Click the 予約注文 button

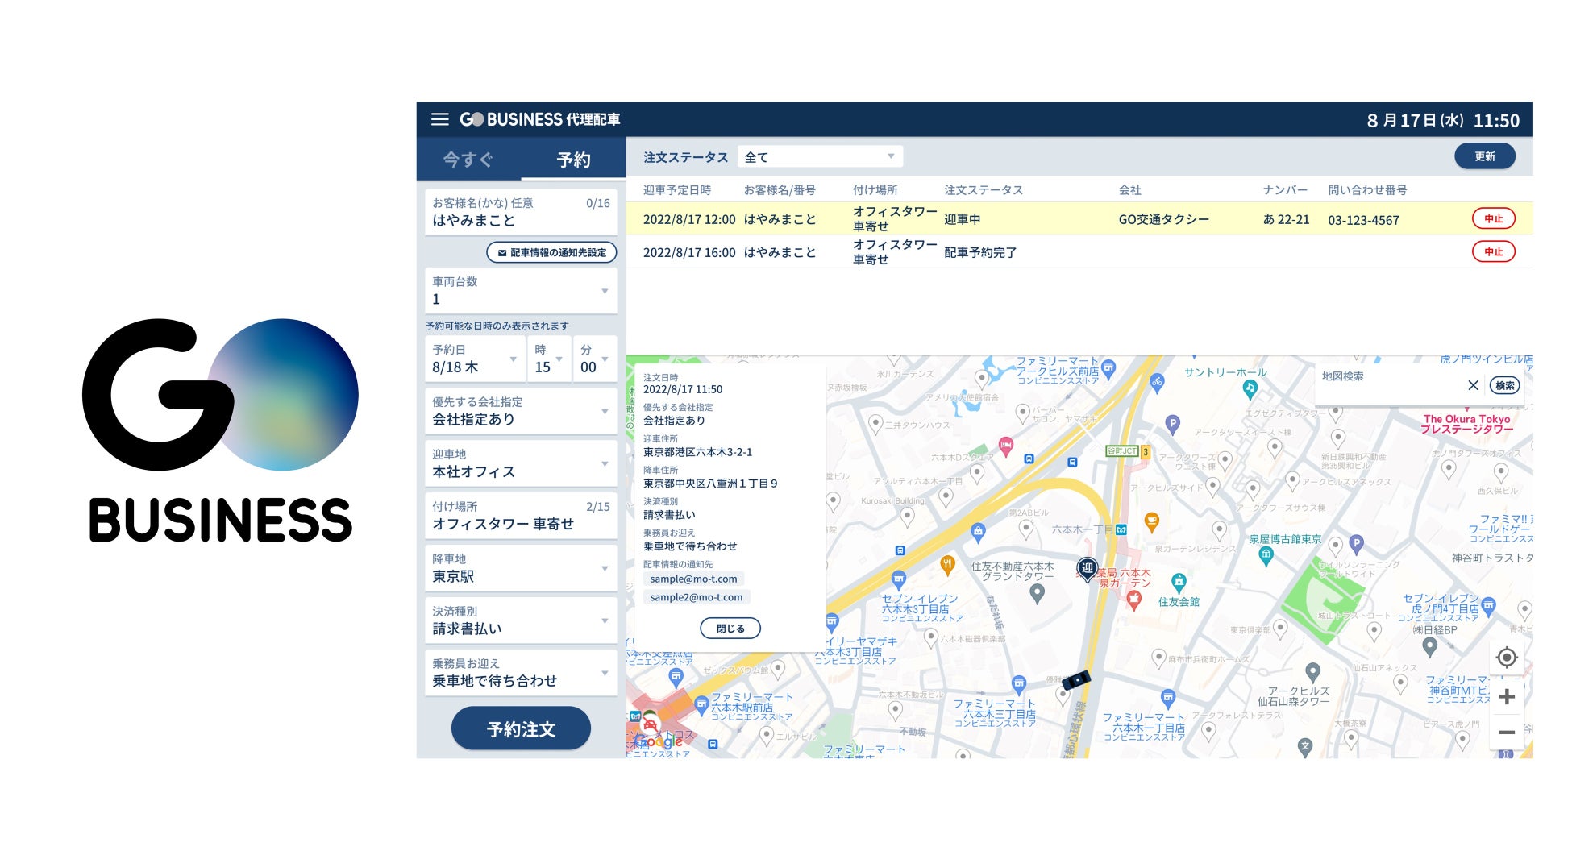[521, 728]
